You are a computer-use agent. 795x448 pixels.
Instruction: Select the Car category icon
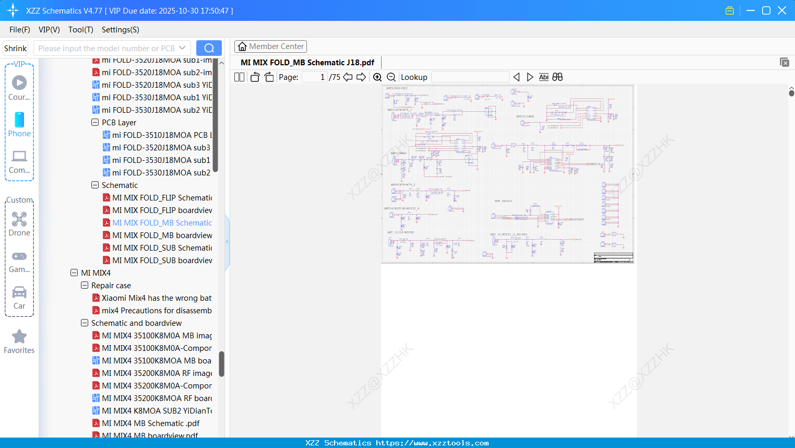(19, 298)
